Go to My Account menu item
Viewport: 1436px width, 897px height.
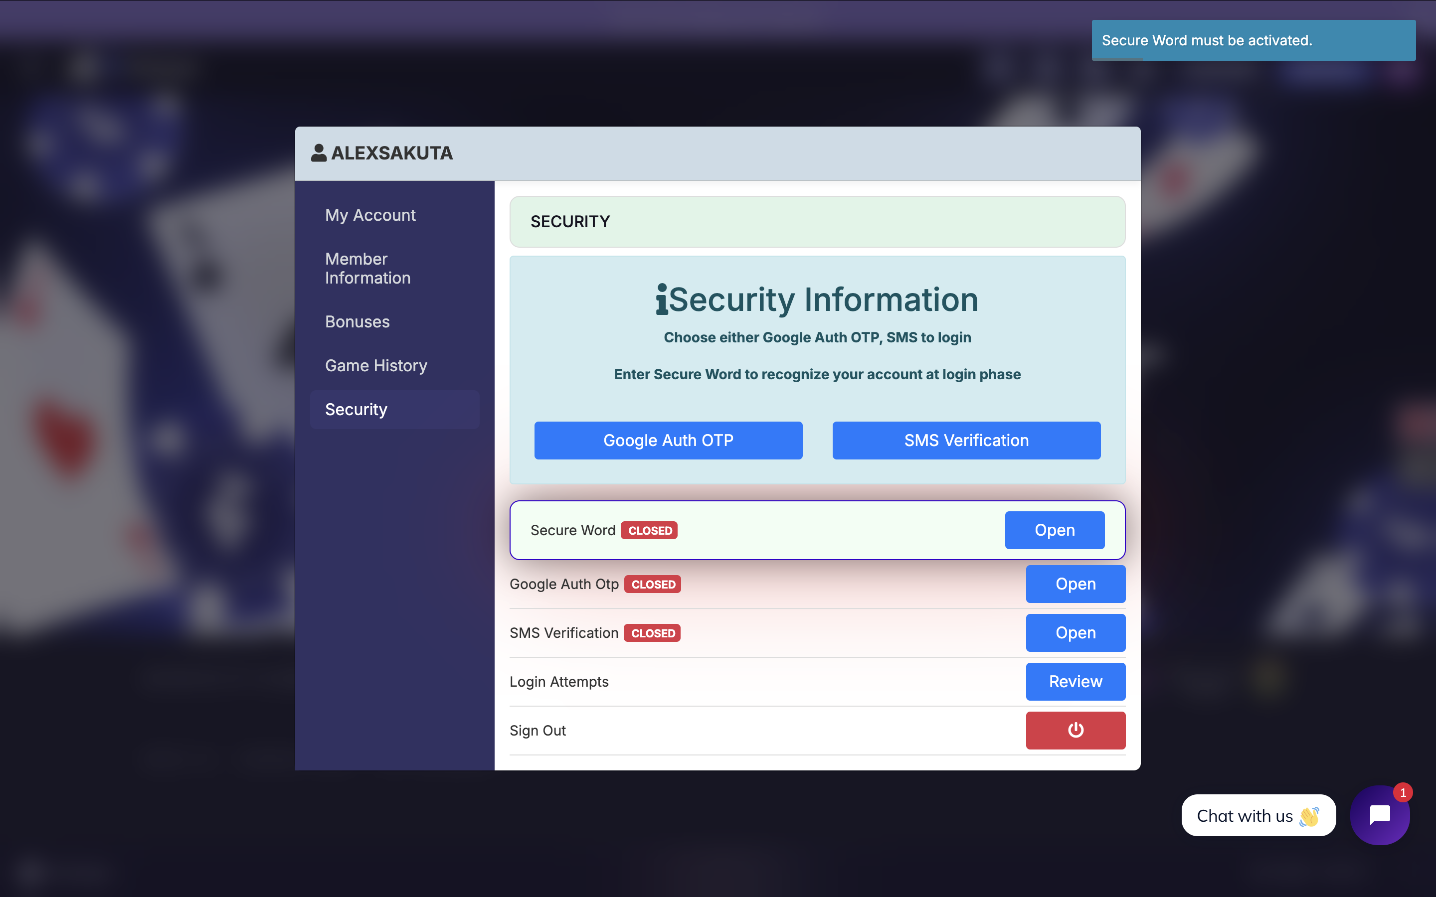click(370, 215)
